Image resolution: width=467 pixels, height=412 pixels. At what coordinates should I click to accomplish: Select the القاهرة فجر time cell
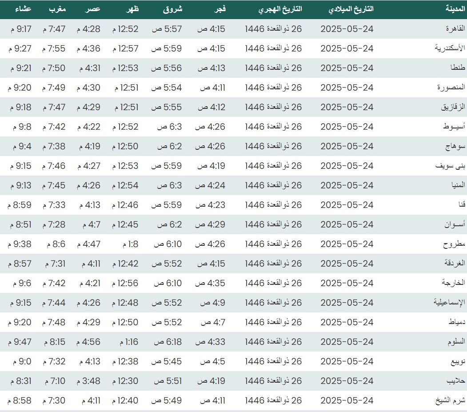[x=211, y=29]
